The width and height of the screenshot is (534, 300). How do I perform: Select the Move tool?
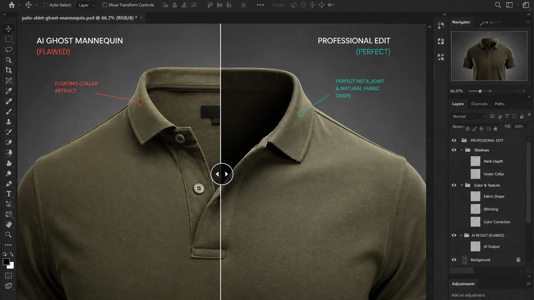[9, 29]
